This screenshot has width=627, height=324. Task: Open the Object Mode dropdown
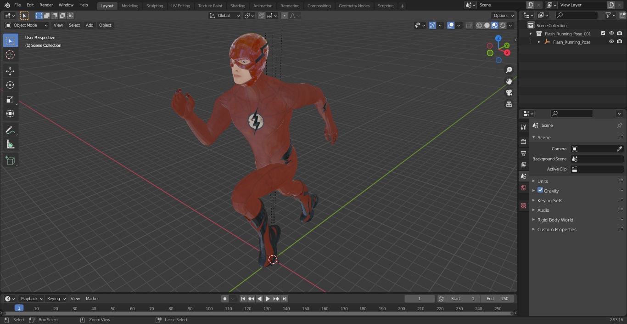click(27, 25)
